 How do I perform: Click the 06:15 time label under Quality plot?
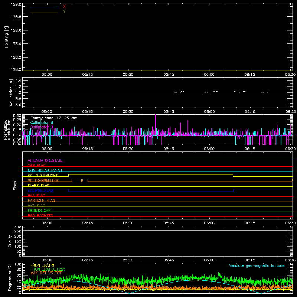click(x=249, y=260)
